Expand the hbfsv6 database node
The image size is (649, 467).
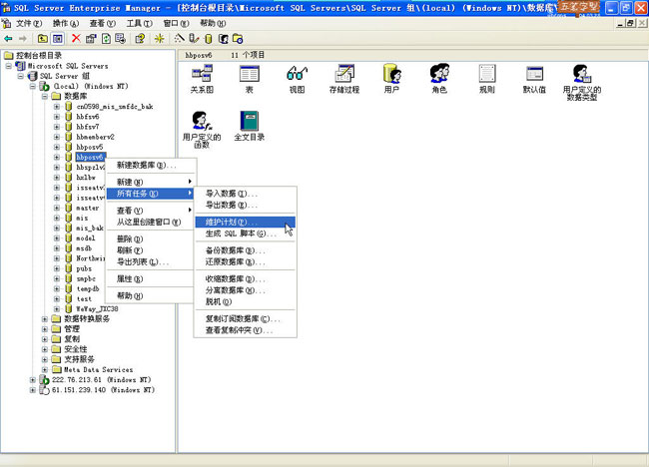tap(57, 117)
